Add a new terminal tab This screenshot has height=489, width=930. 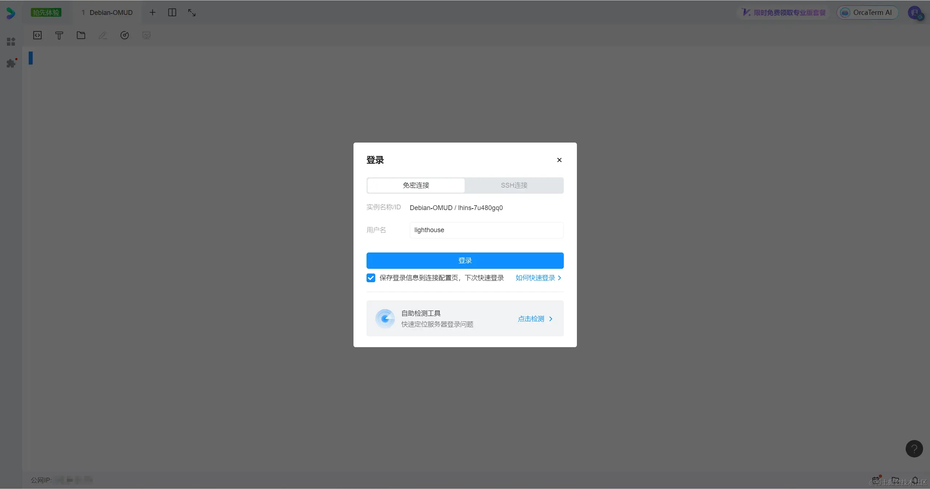click(153, 13)
